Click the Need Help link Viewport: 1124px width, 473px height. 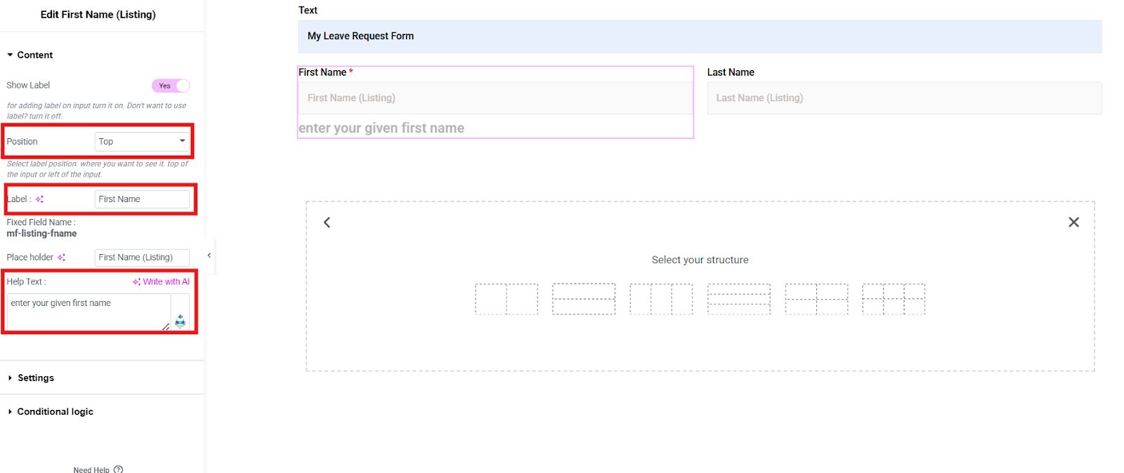click(x=91, y=469)
